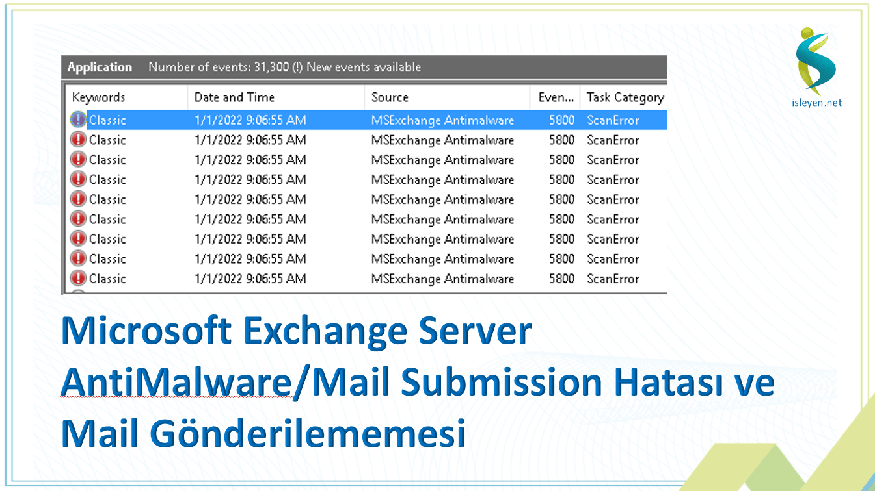The width and height of the screenshot is (875, 491).
Task: Open the isleyen.net site link text
Action: click(x=816, y=103)
